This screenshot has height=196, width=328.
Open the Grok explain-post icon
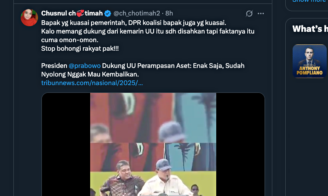249,13
